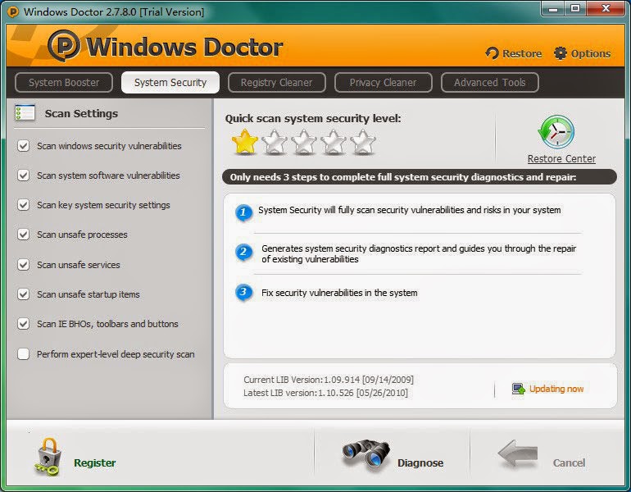
Task: Open Options label in header
Action: pyautogui.click(x=591, y=53)
